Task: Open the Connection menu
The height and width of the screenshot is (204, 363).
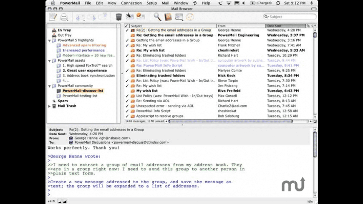Action: click(x=131, y=3)
